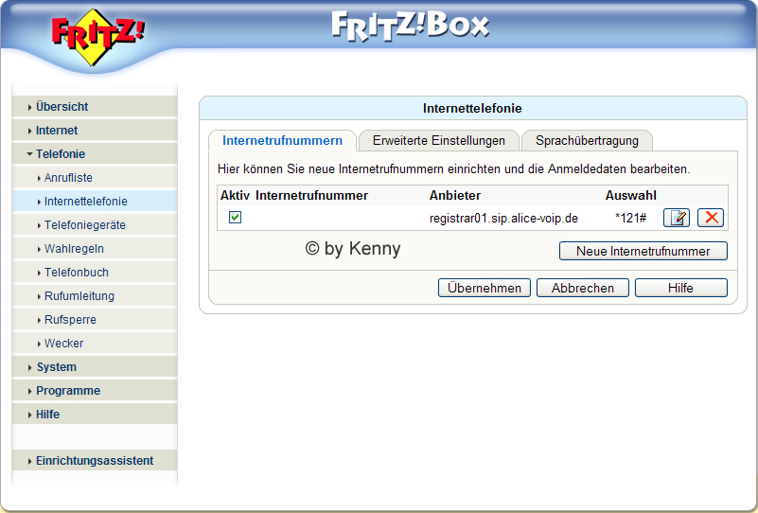Go to Telefoniegeräte in the sidebar

pos(84,224)
